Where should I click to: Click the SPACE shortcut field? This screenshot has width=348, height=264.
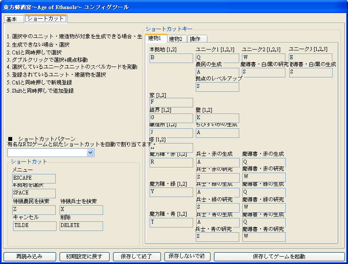(x=34, y=193)
